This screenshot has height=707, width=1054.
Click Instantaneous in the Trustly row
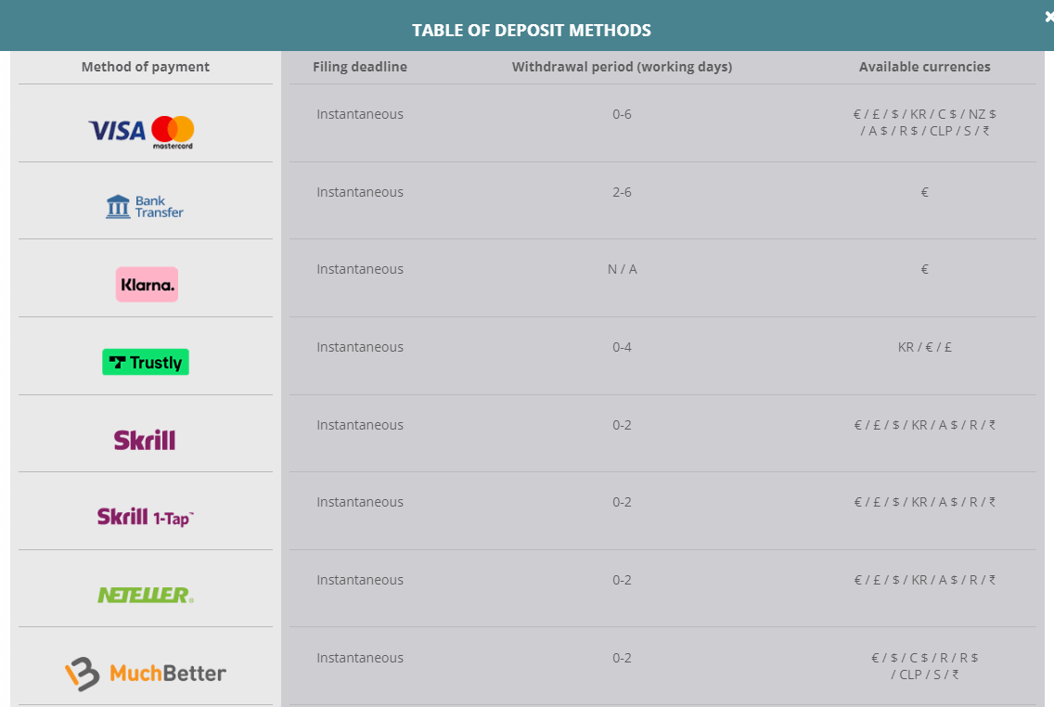[x=360, y=347]
